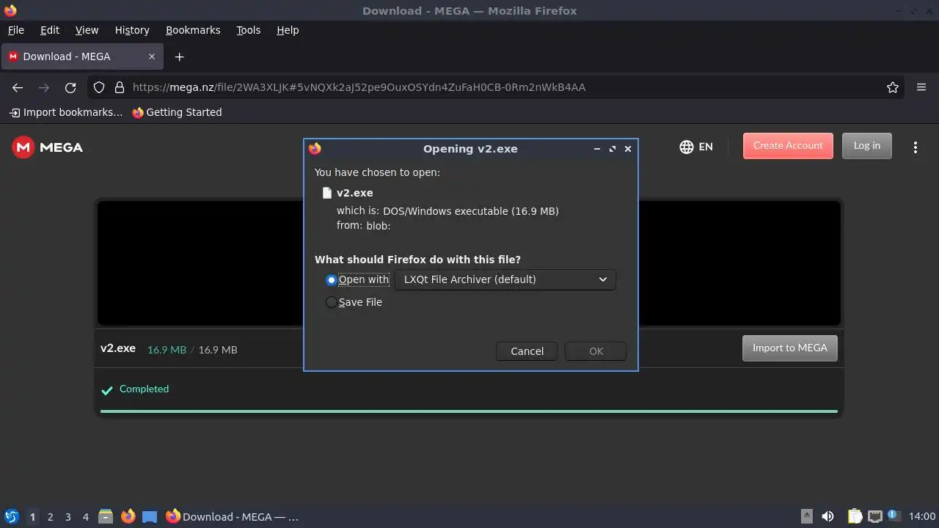Viewport: 939px width, 528px height.
Task: Click the Completed status text
Action: pyautogui.click(x=144, y=389)
